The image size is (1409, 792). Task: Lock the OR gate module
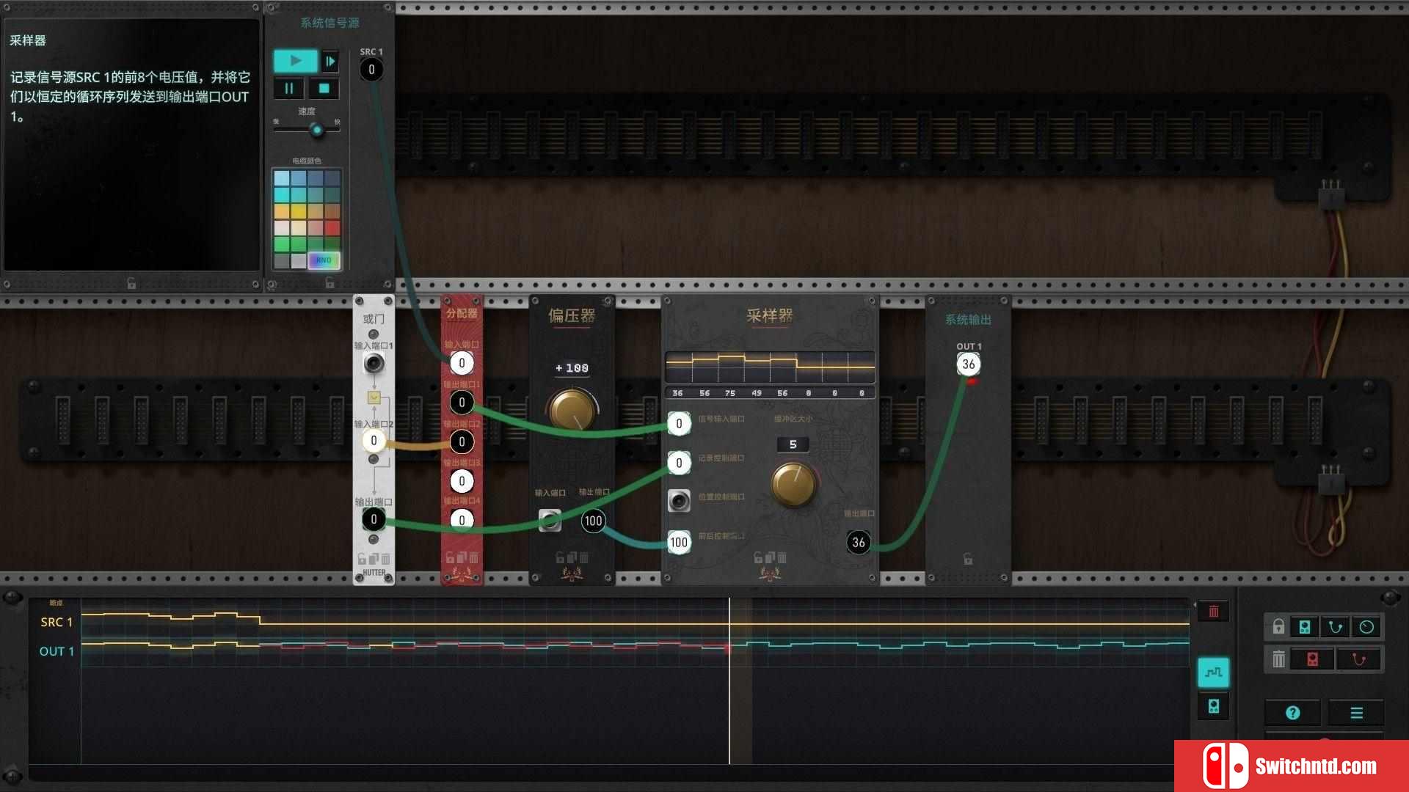point(363,559)
